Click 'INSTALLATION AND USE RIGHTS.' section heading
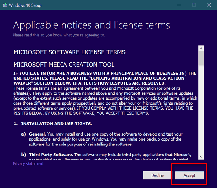The image size is (217, 188). (57, 124)
